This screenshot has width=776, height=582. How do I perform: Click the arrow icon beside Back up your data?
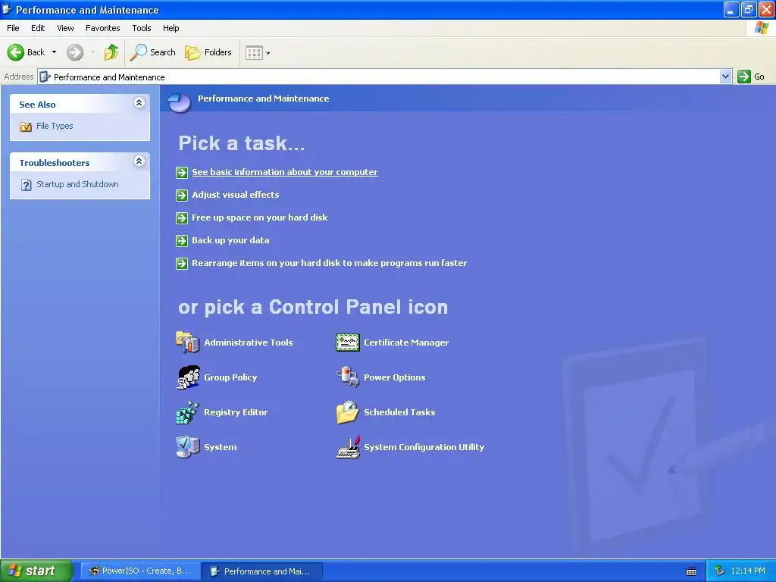tap(182, 240)
